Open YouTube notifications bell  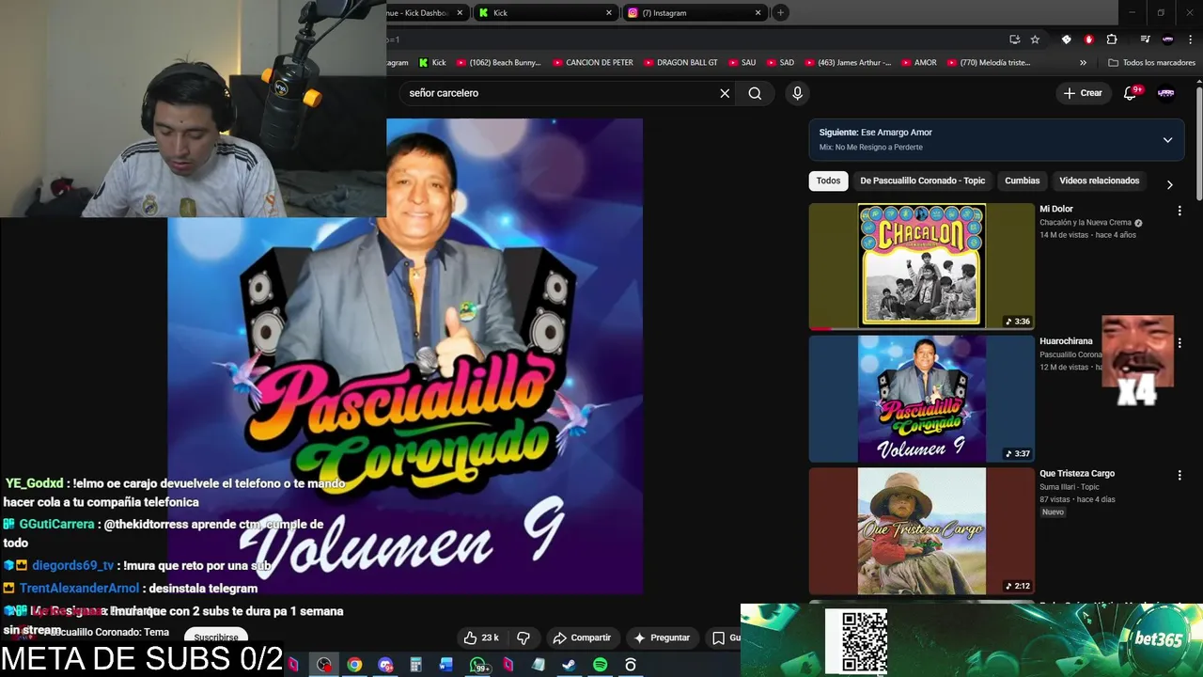click(1132, 93)
